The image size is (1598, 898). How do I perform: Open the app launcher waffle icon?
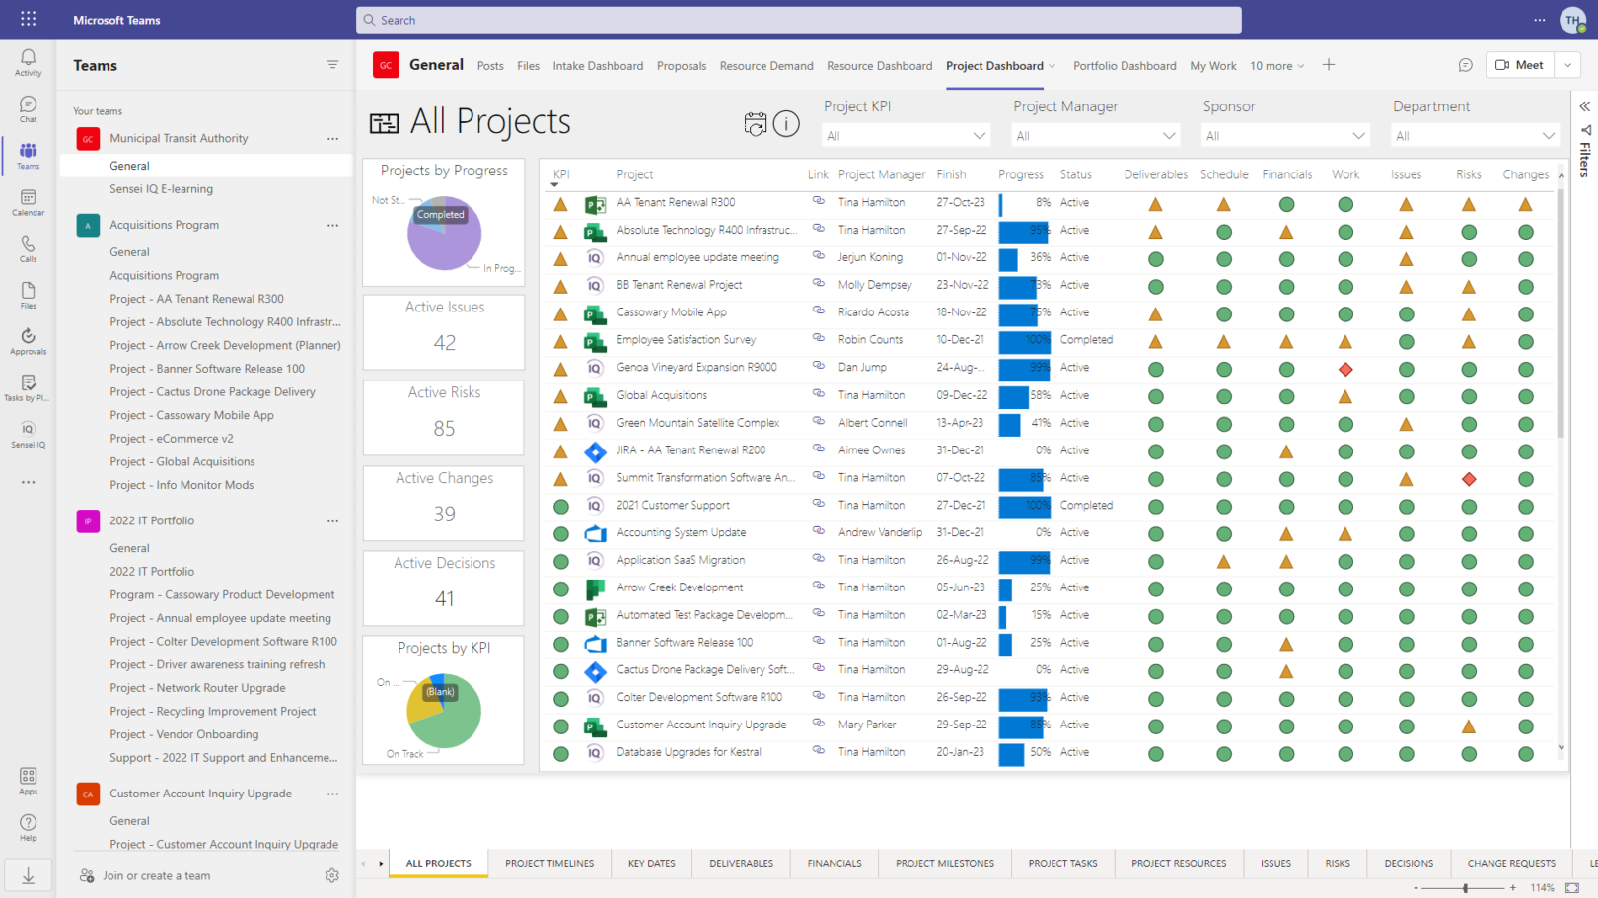click(28, 19)
